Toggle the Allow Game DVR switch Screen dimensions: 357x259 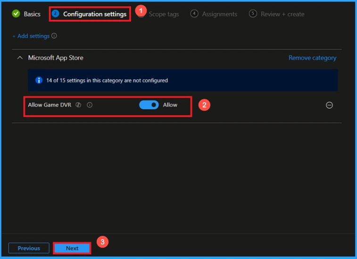[149, 105]
